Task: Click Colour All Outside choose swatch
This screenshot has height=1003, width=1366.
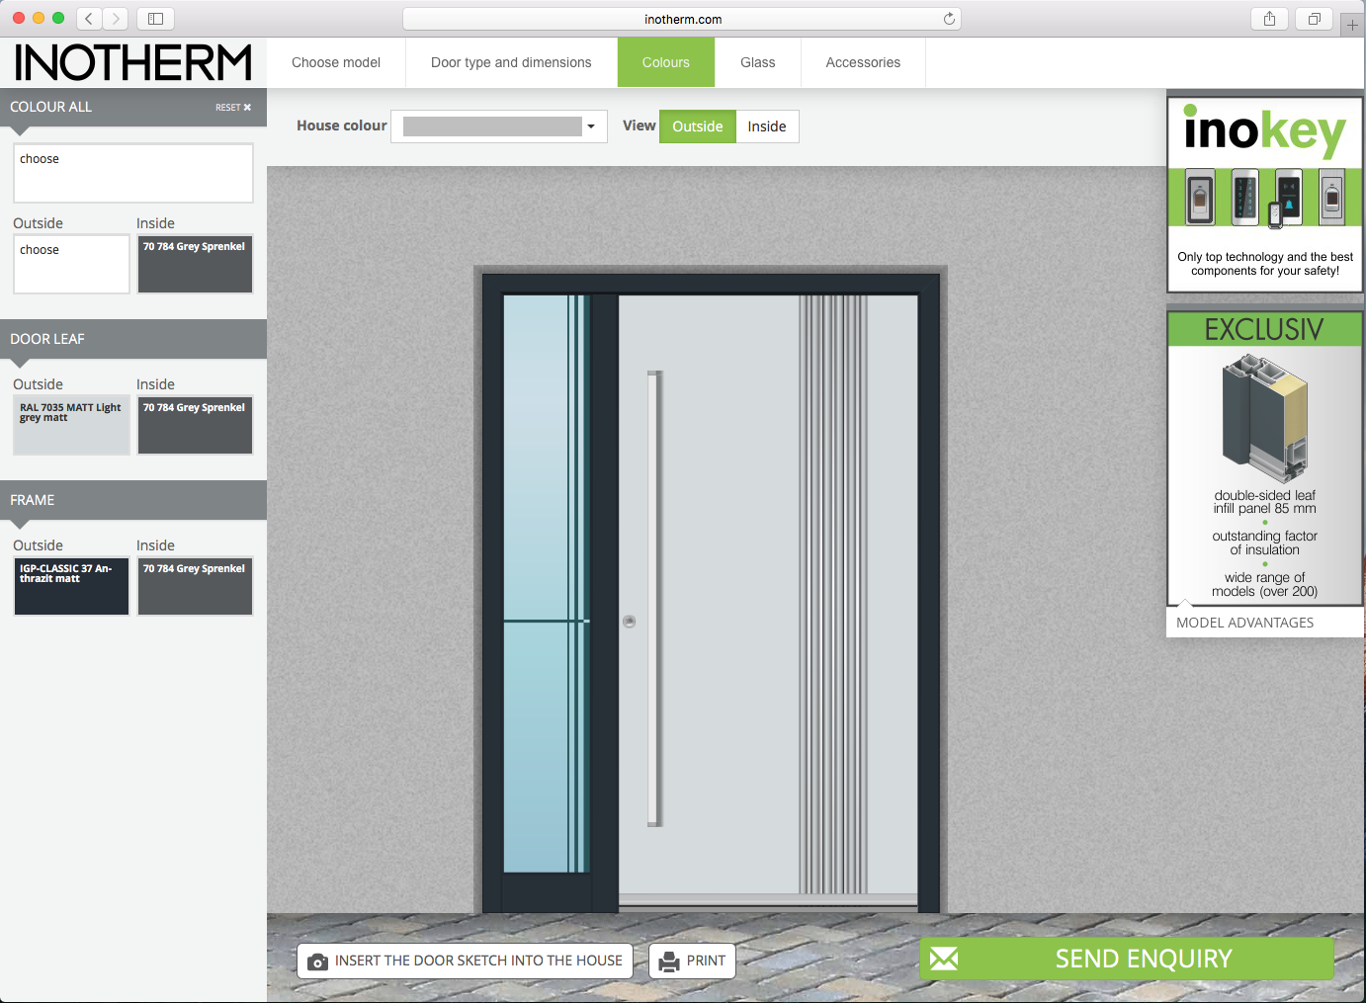Action: pyautogui.click(x=71, y=264)
